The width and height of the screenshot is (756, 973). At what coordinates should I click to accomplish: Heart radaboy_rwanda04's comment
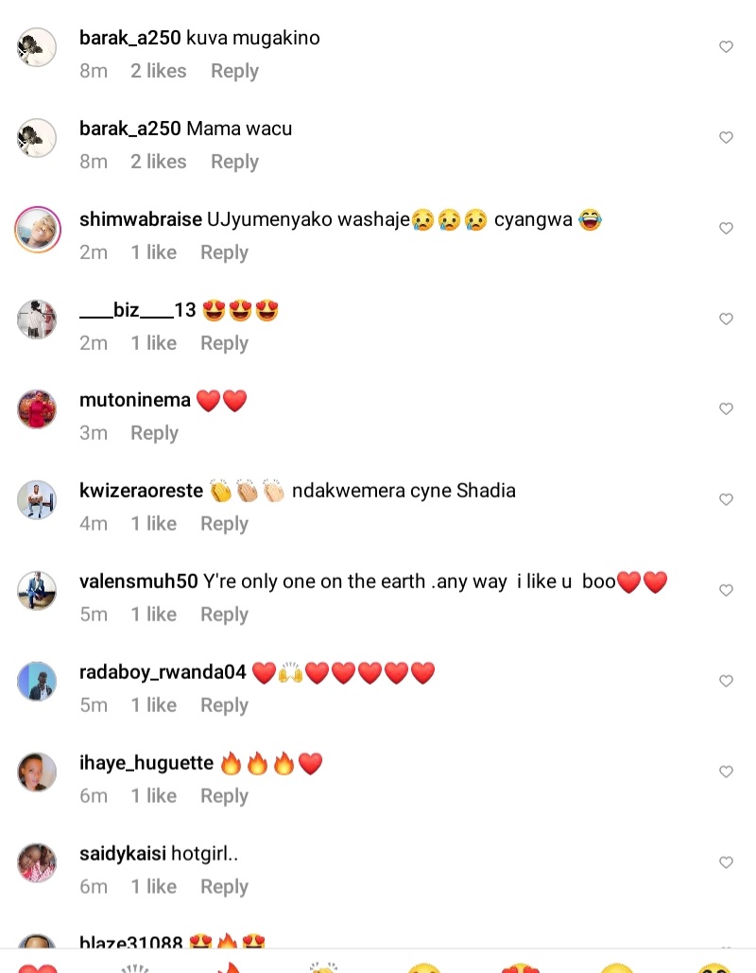pyautogui.click(x=726, y=682)
